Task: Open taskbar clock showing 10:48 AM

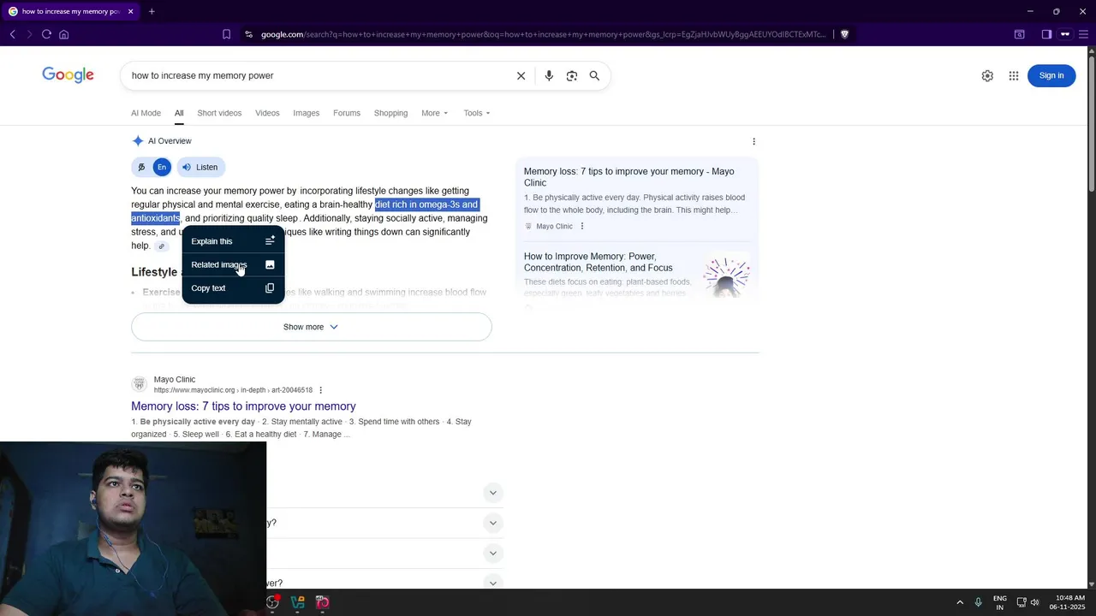Action: coord(1069,602)
